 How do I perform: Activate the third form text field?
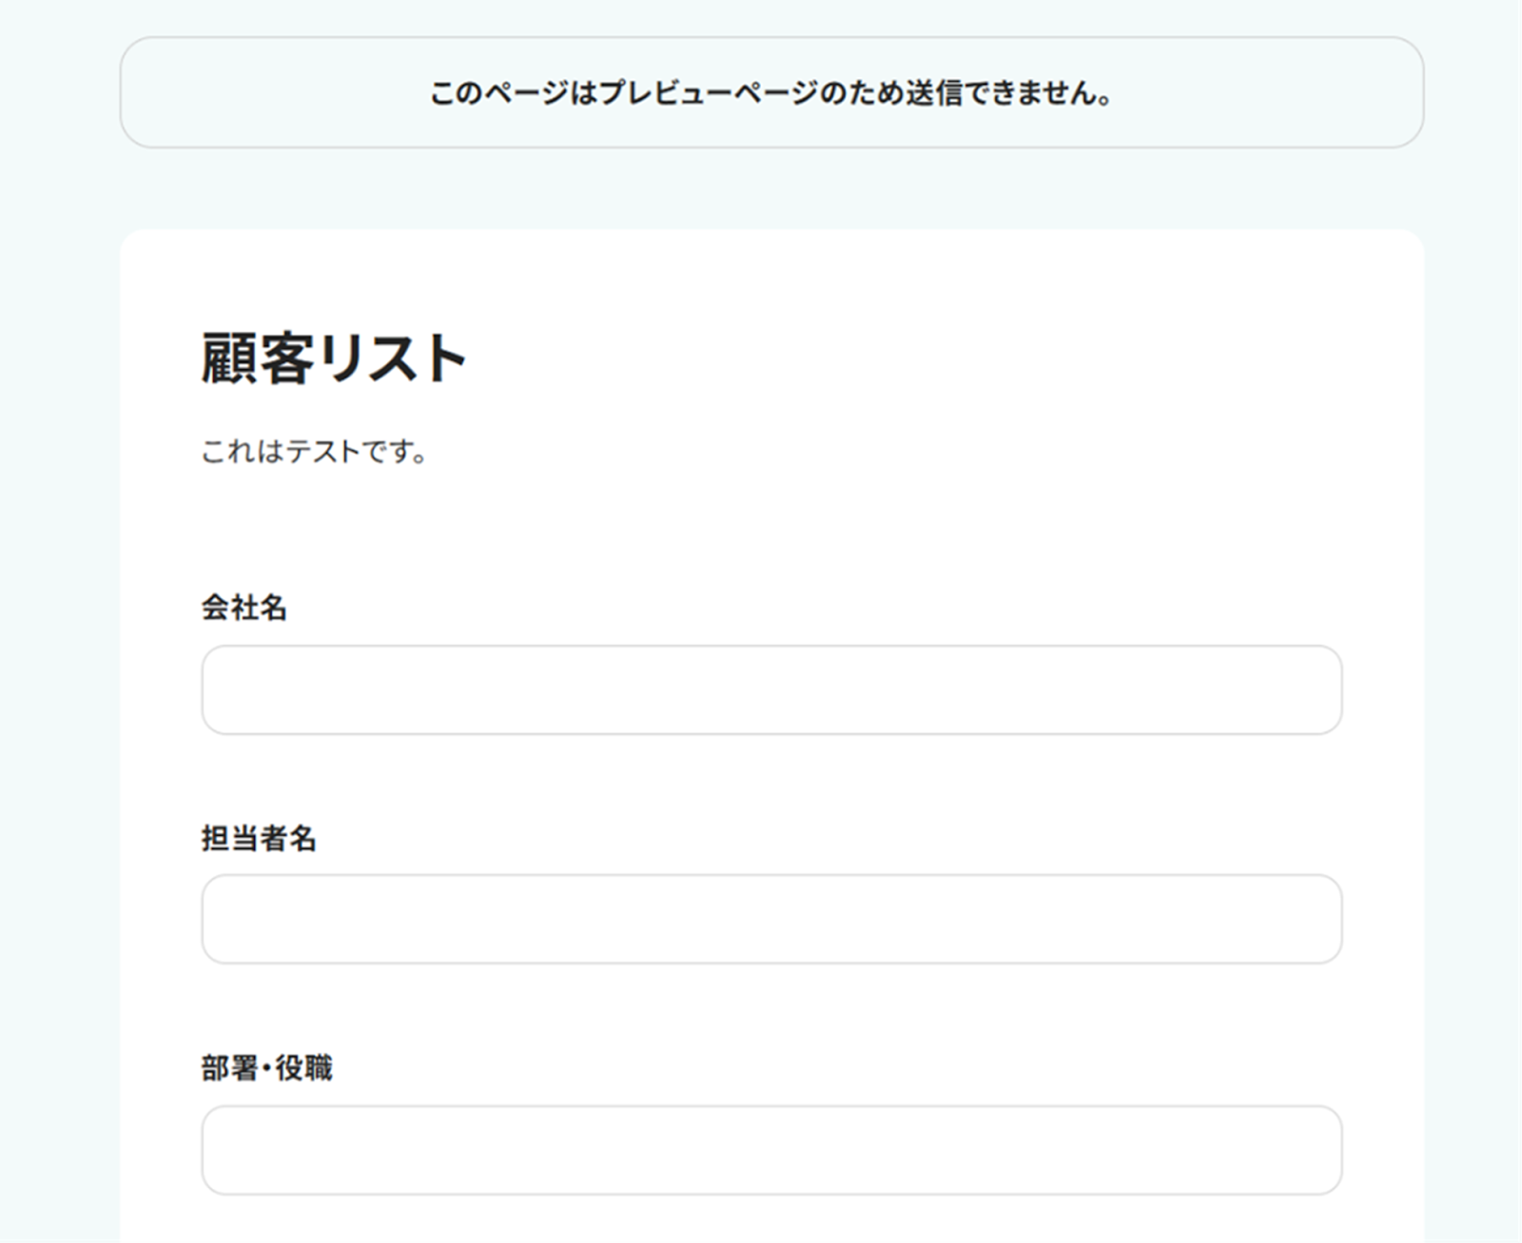pyautogui.click(x=771, y=1149)
